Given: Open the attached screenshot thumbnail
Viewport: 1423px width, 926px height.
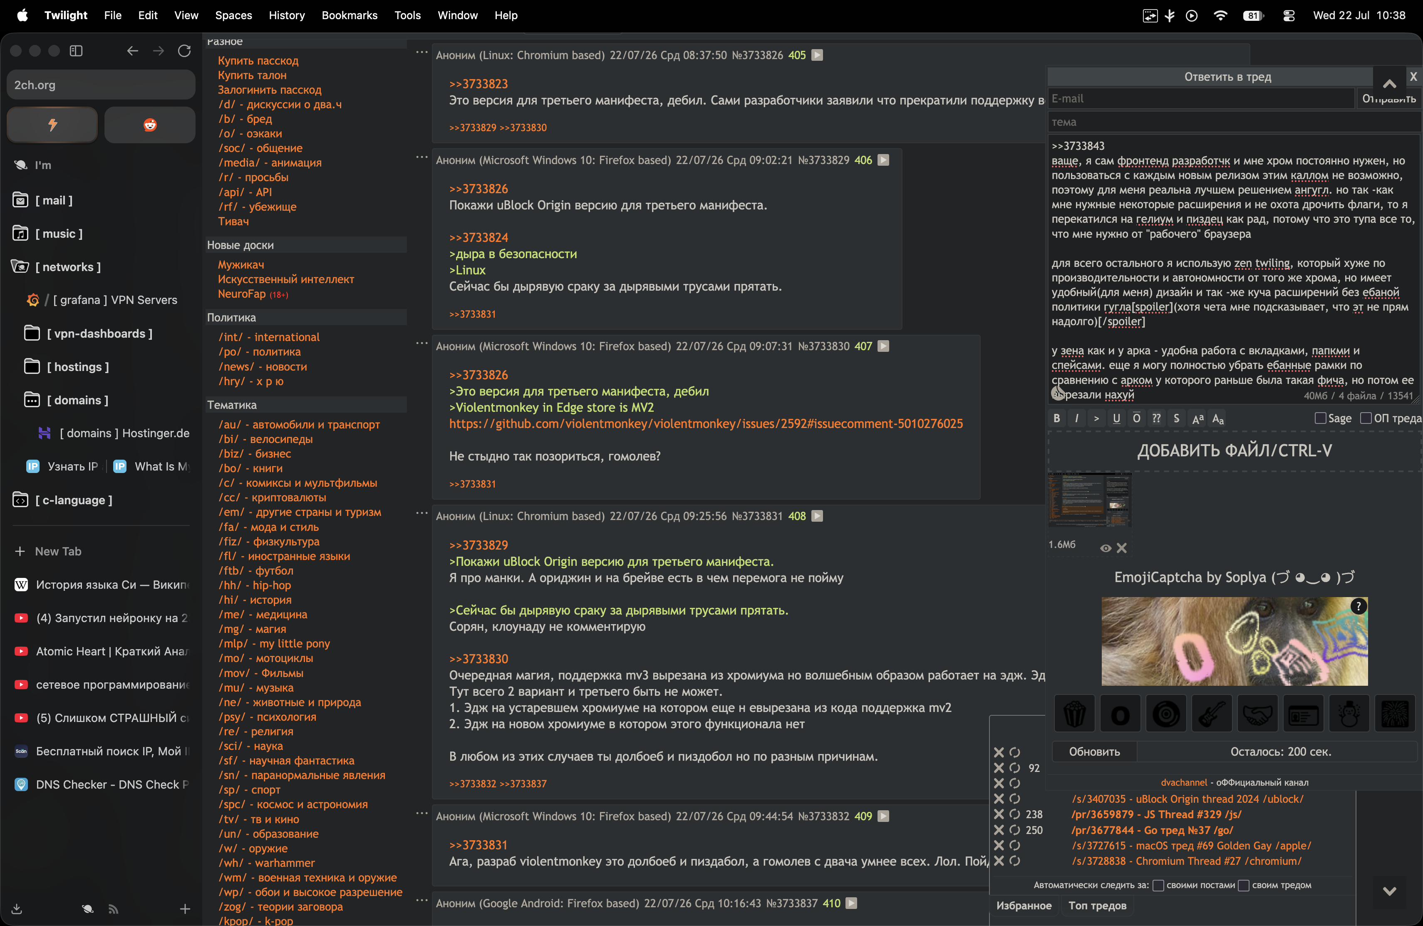Looking at the screenshot, I should (x=1089, y=500).
